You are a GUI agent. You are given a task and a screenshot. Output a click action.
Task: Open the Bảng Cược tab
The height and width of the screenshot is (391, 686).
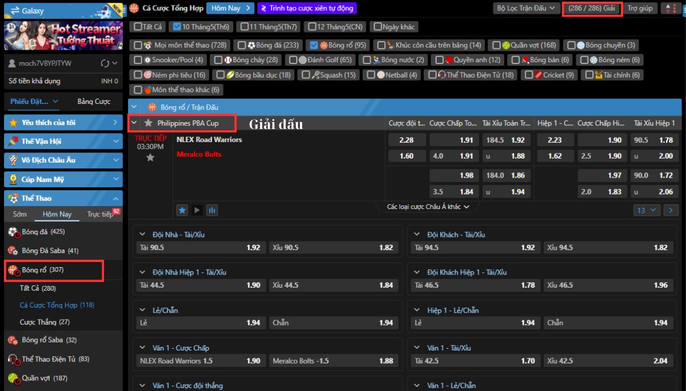click(x=94, y=102)
